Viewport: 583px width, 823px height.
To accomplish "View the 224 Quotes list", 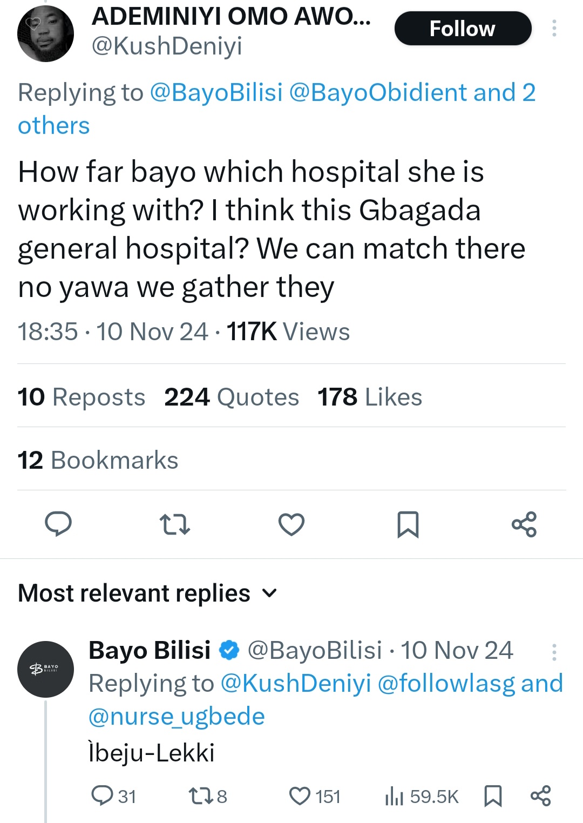I will [231, 397].
